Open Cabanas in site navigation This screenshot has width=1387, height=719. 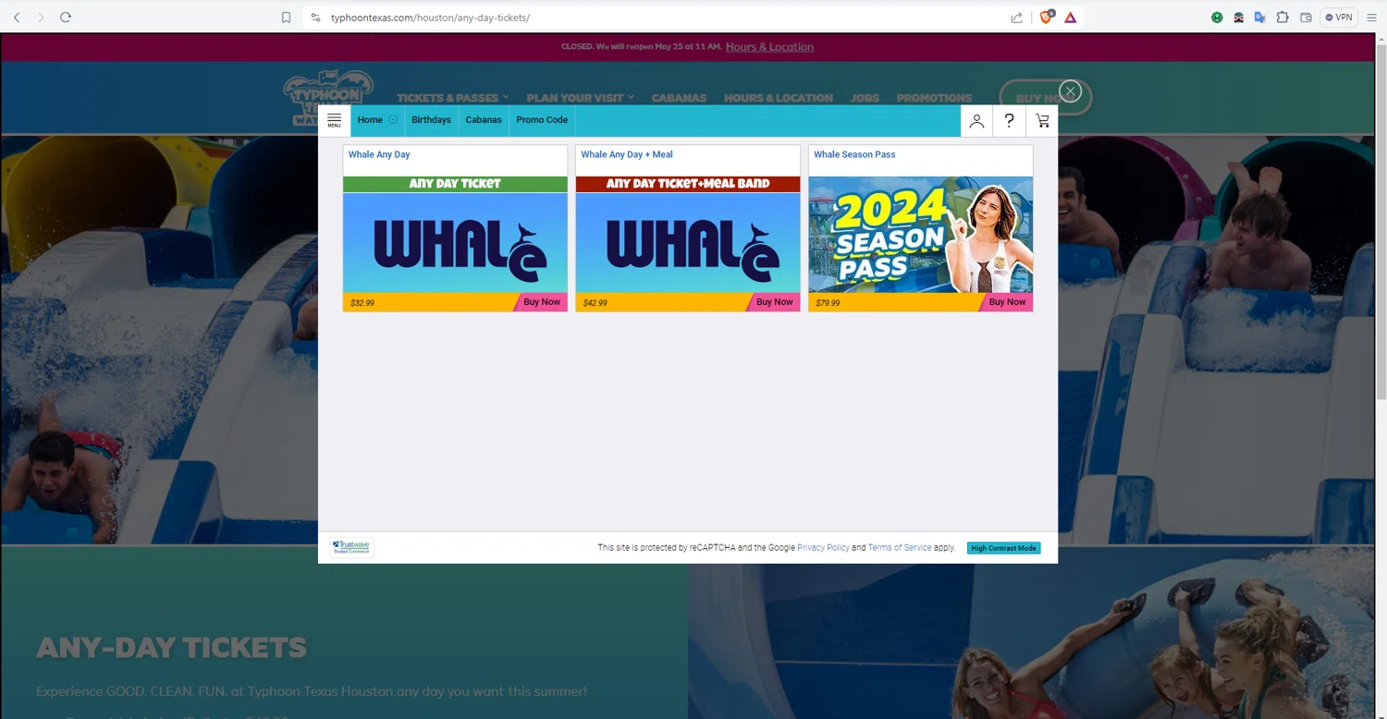click(x=679, y=98)
